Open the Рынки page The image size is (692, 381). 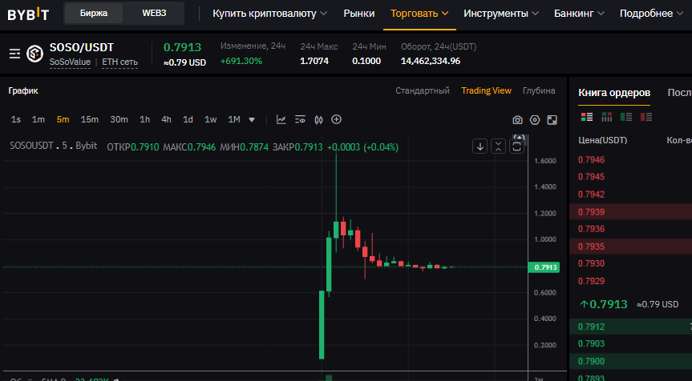click(x=358, y=14)
